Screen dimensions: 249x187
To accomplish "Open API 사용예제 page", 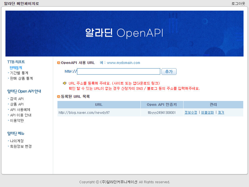I will pyautogui.click(x=20, y=110).
